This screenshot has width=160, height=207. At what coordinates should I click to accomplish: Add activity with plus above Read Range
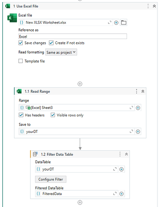(80, 84)
